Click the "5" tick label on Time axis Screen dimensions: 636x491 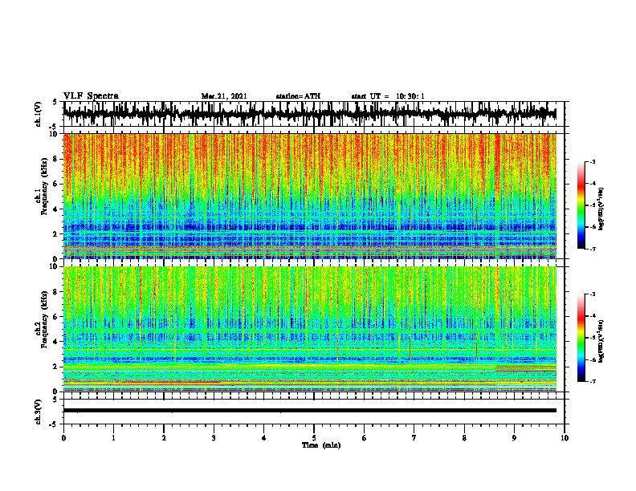(x=314, y=438)
